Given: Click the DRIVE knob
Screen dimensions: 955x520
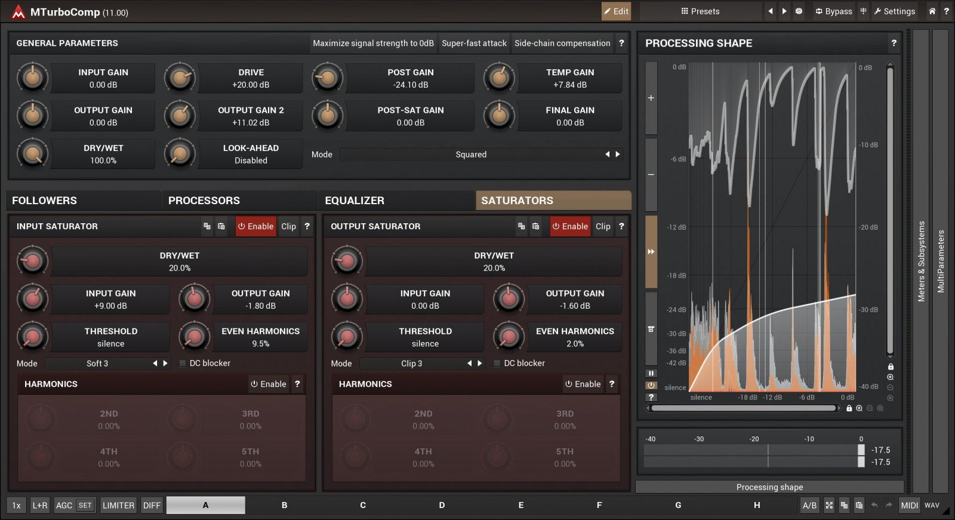Looking at the screenshot, I should click(x=180, y=78).
